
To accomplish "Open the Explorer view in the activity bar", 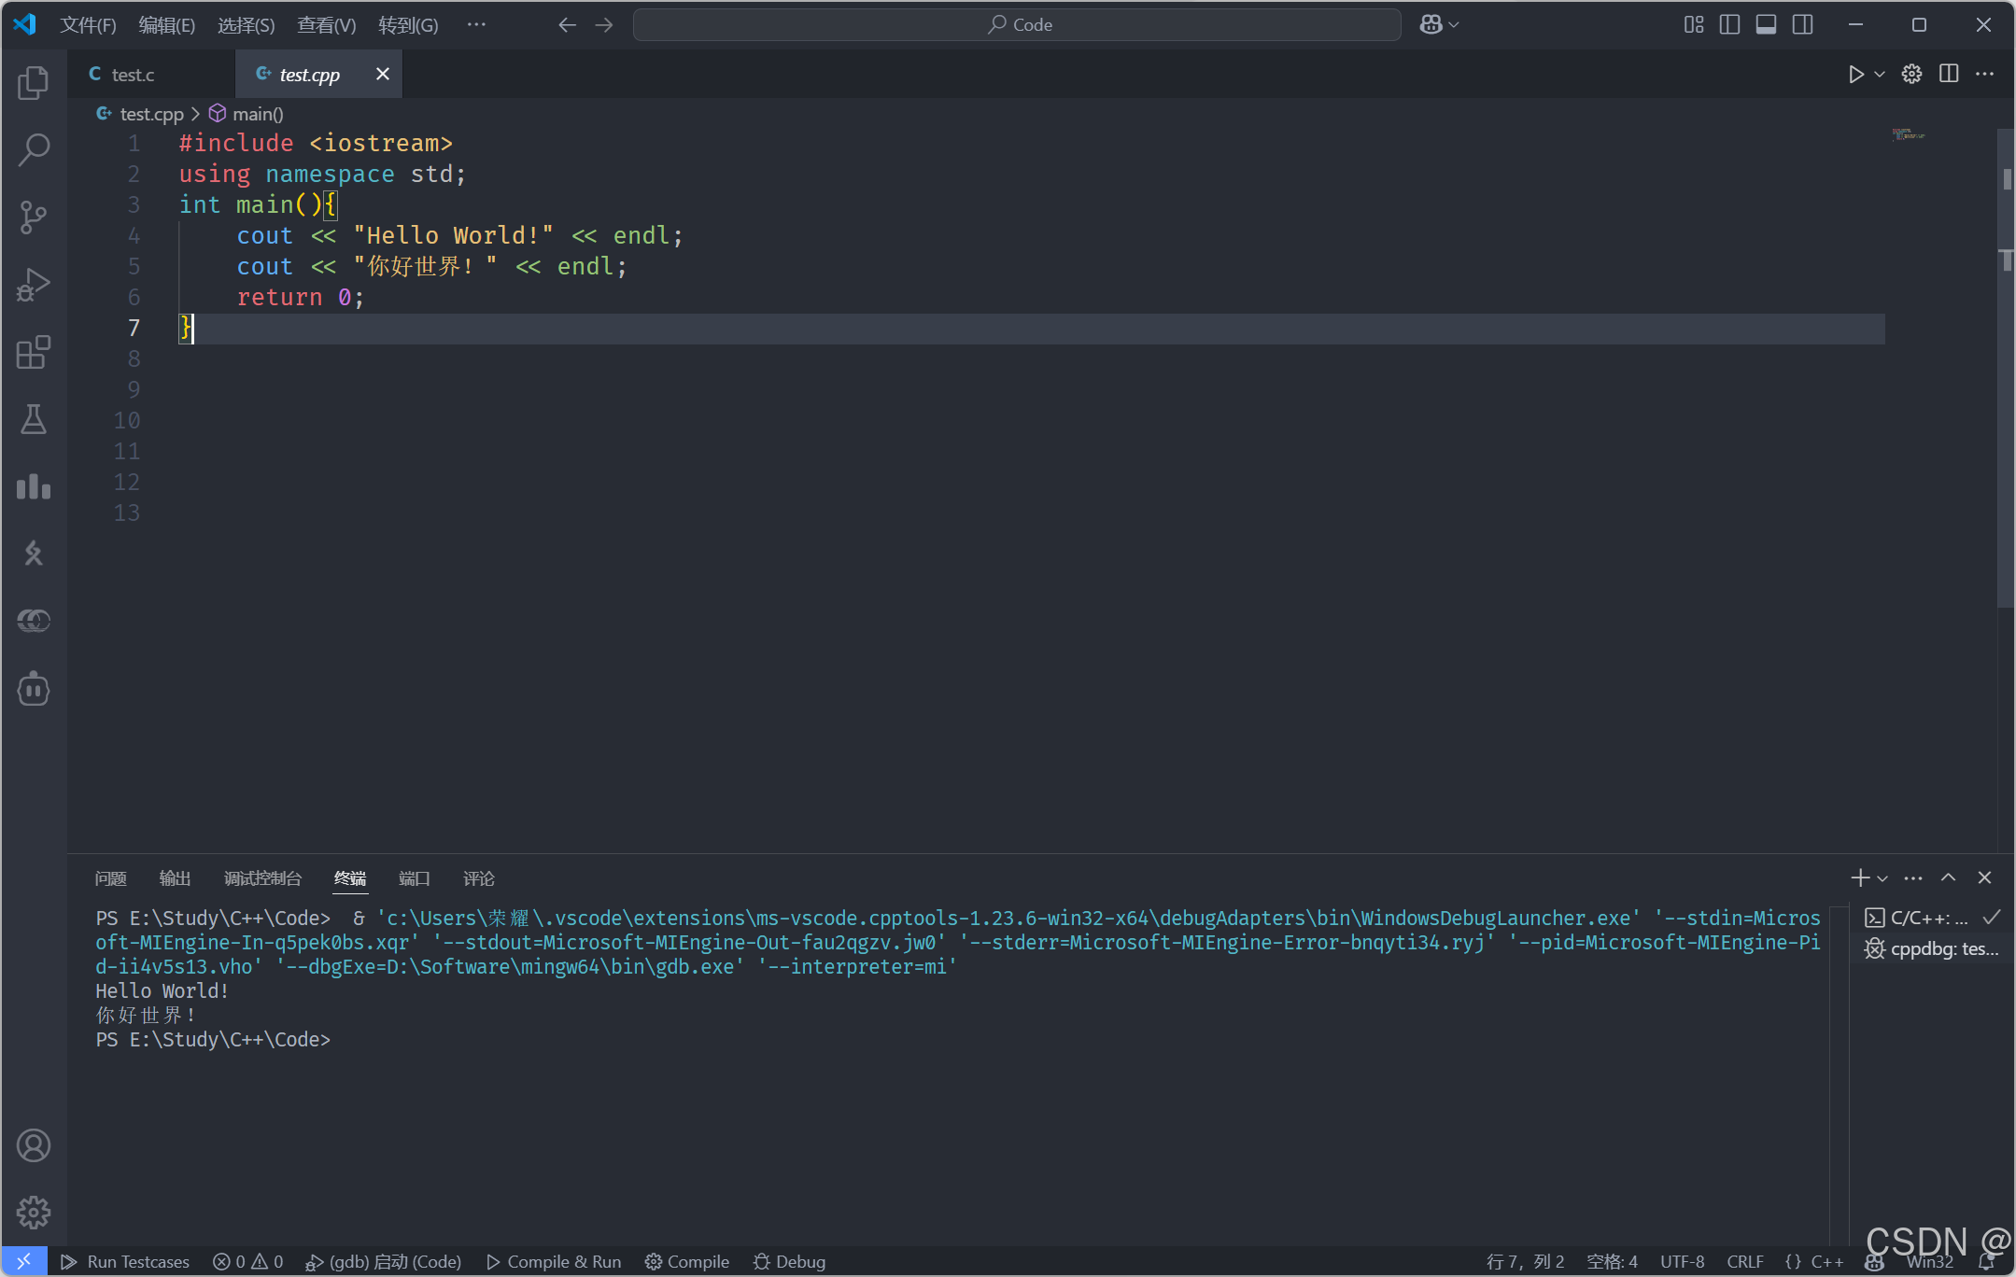I will click(34, 83).
